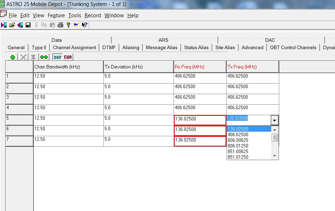Open a codeplug file with folder icon
Screen dimensions: 335x211
pyautogui.click(x=12, y=25)
